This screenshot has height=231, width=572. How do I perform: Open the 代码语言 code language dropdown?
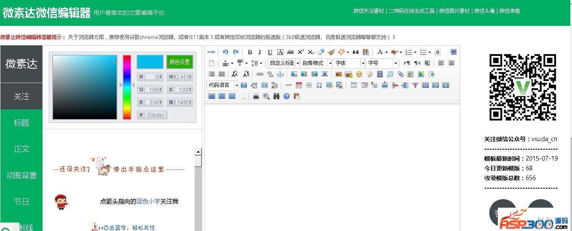point(223,85)
